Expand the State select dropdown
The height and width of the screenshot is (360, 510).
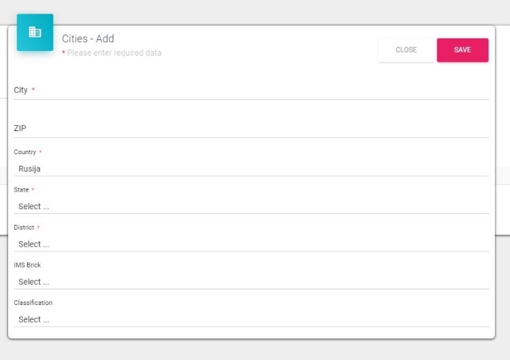click(252, 206)
